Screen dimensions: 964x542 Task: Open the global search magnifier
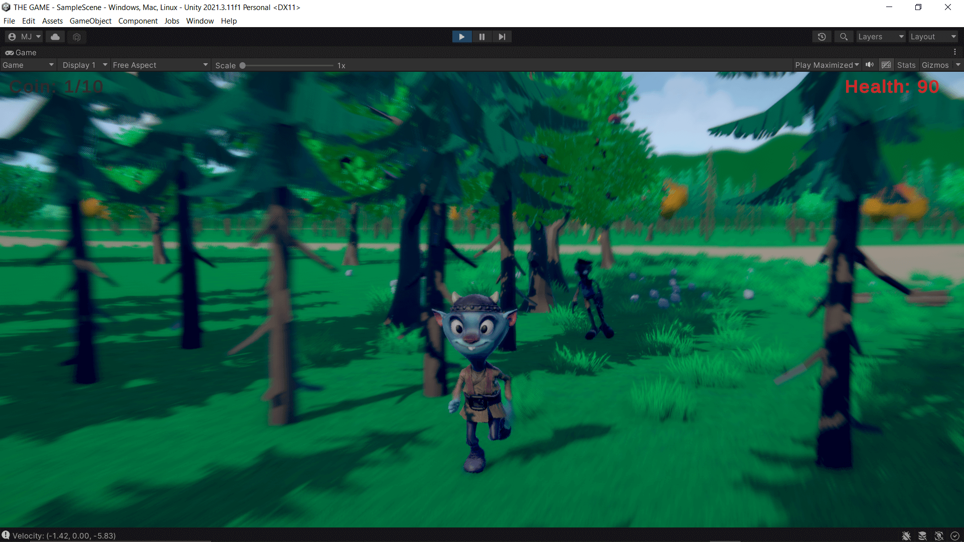[x=843, y=37]
